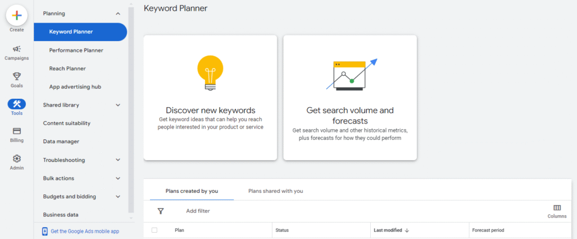This screenshot has height=239, width=577.
Task: Click the Forecast period column header
Action: point(489,230)
